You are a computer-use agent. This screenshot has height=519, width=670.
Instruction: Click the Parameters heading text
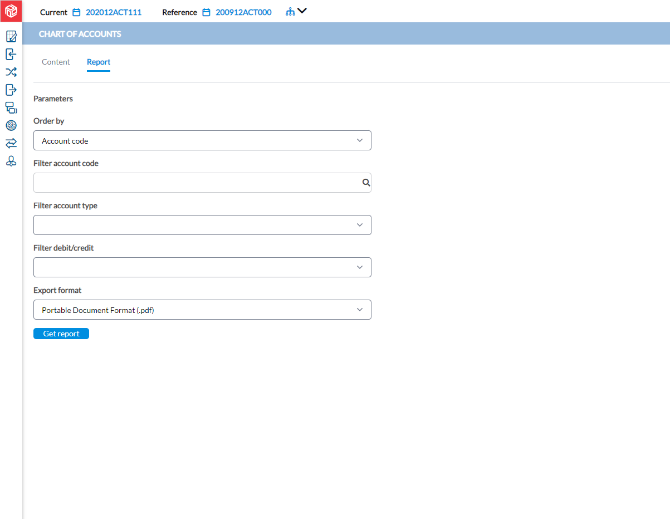click(x=53, y=99)
